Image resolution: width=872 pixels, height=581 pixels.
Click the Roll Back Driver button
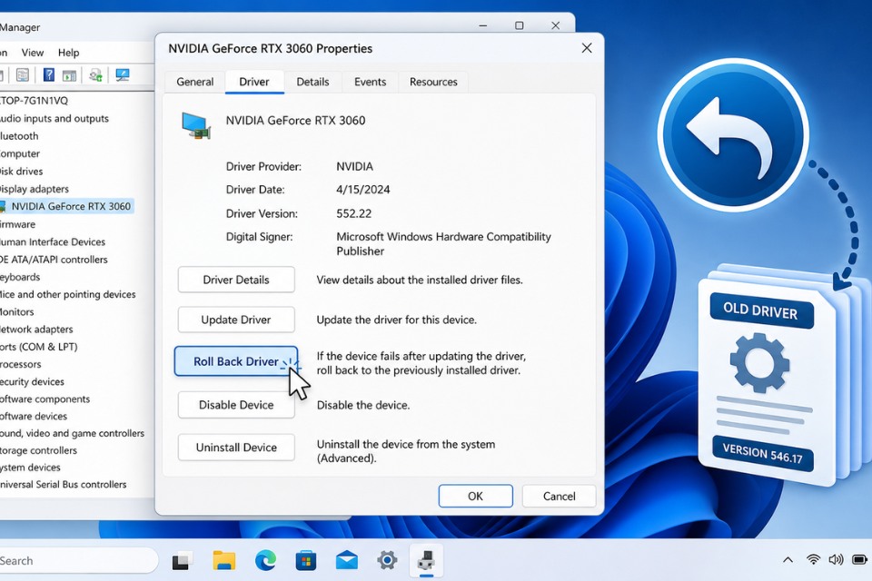(236, 361)
